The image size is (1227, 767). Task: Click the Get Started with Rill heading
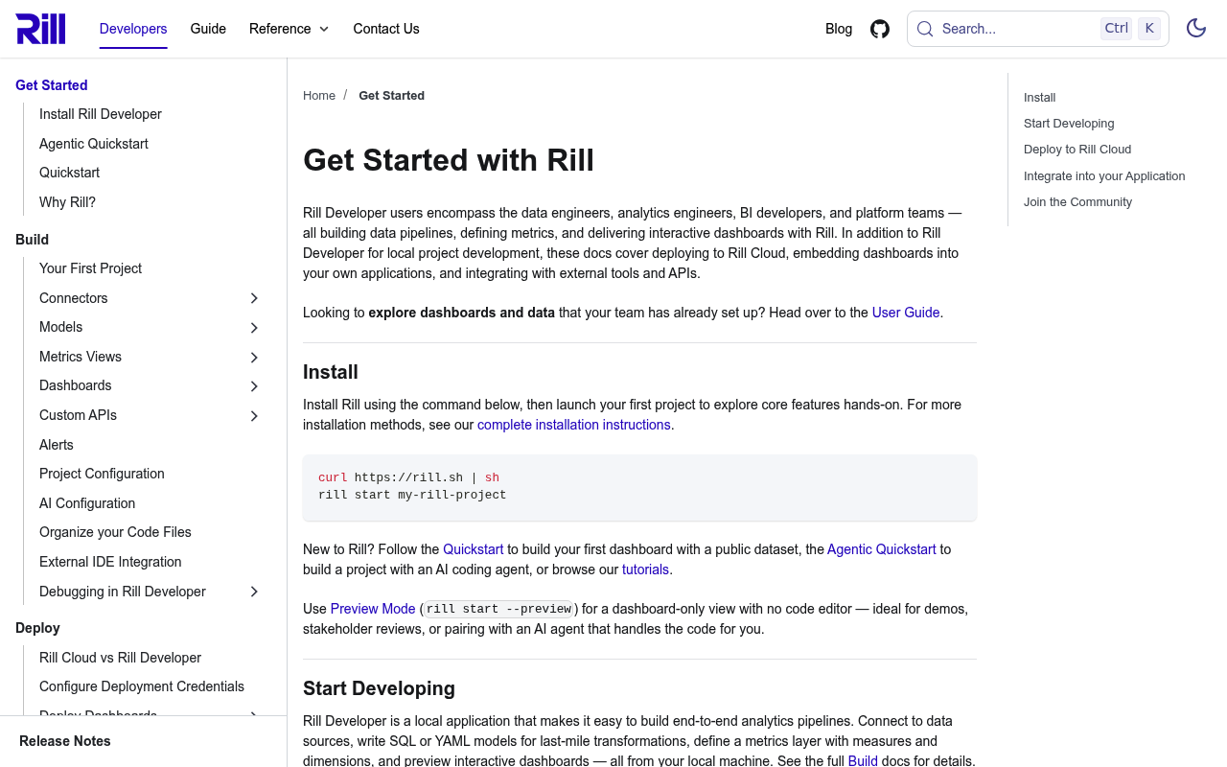click(449, 160)
